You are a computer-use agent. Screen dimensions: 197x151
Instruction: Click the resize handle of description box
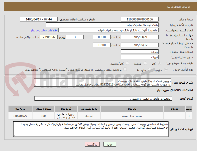pos(35,85)
